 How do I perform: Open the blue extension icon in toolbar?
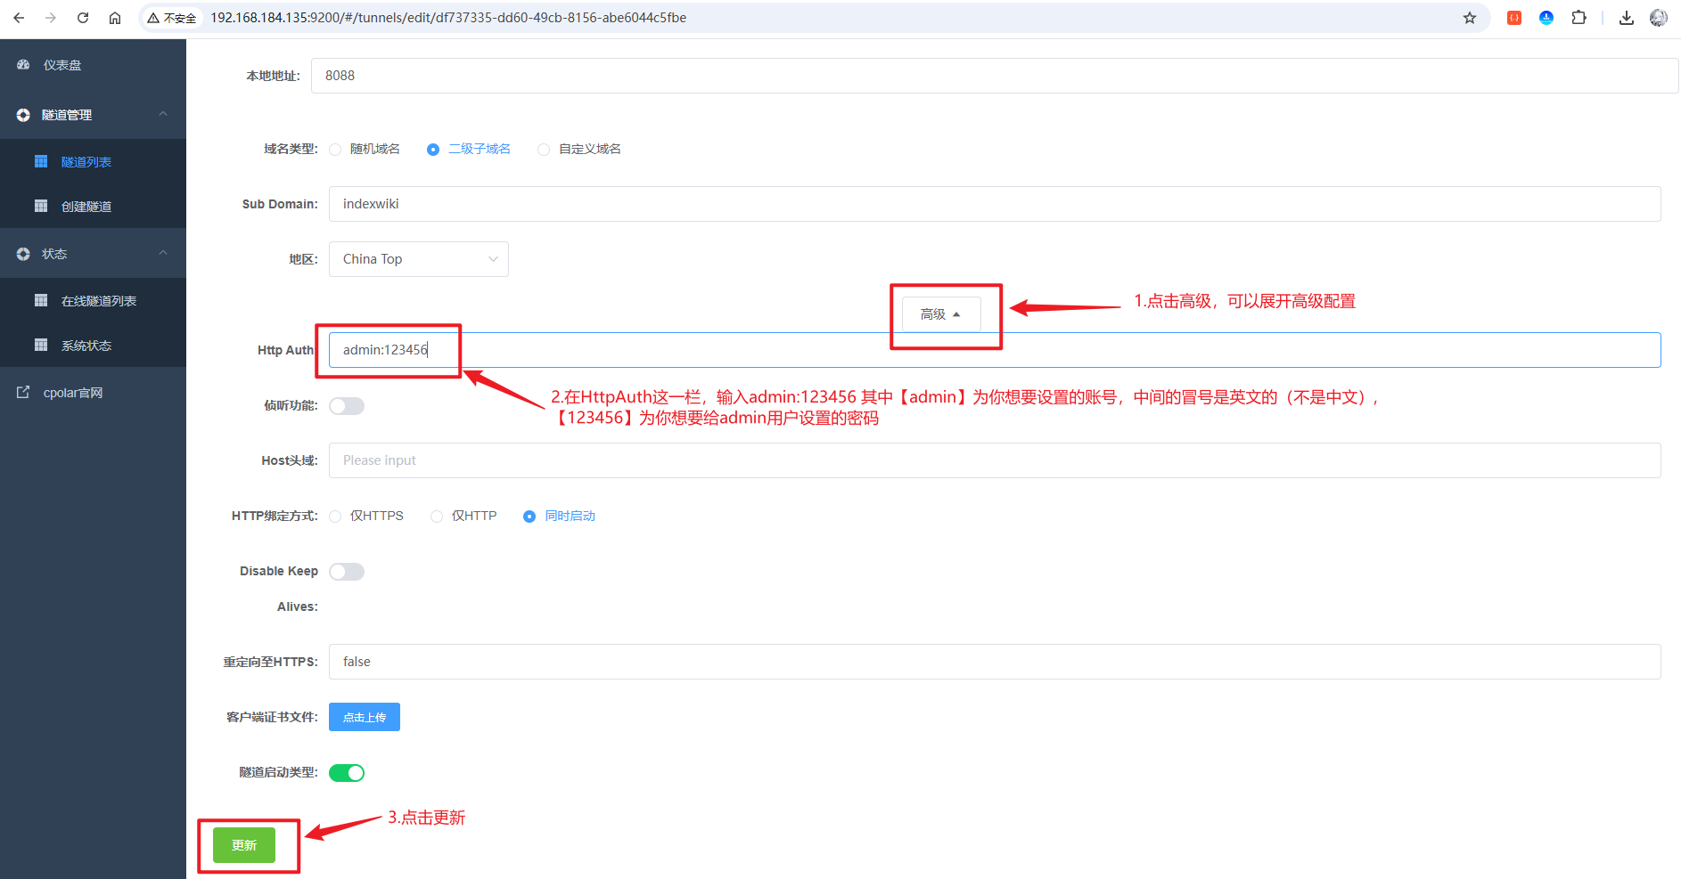1546,18
